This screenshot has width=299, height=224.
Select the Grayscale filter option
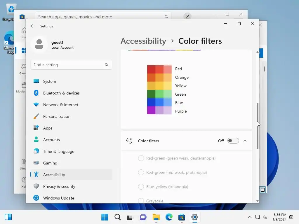point(141,201)
